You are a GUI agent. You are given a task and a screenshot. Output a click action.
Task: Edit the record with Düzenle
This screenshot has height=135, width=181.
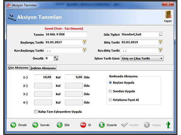coord(108,125)
